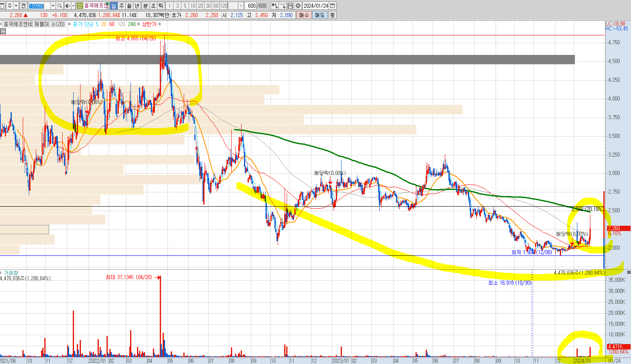Screen dimensions: 631x364
Task: Choose interval 60 in the period toolbar
Action: (x=216, y=6)
